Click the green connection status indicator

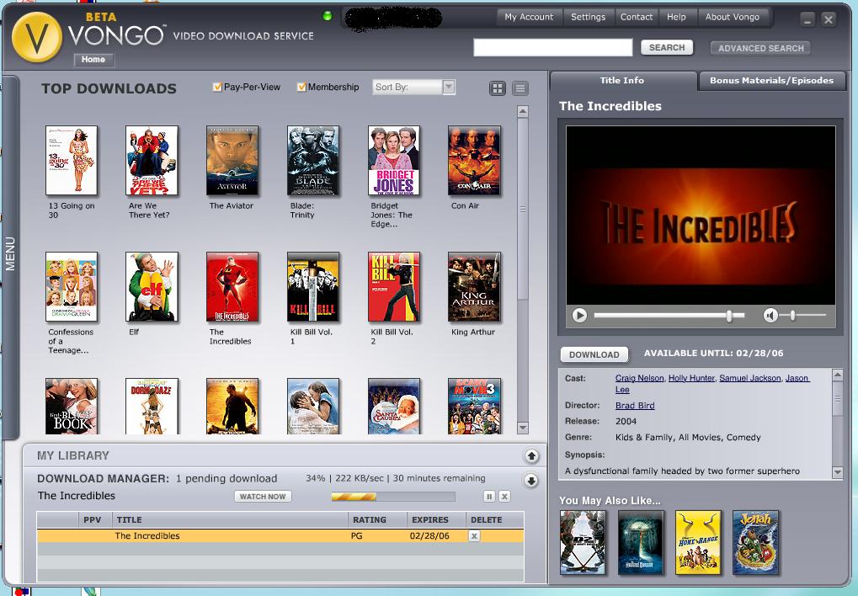[328, 16]
